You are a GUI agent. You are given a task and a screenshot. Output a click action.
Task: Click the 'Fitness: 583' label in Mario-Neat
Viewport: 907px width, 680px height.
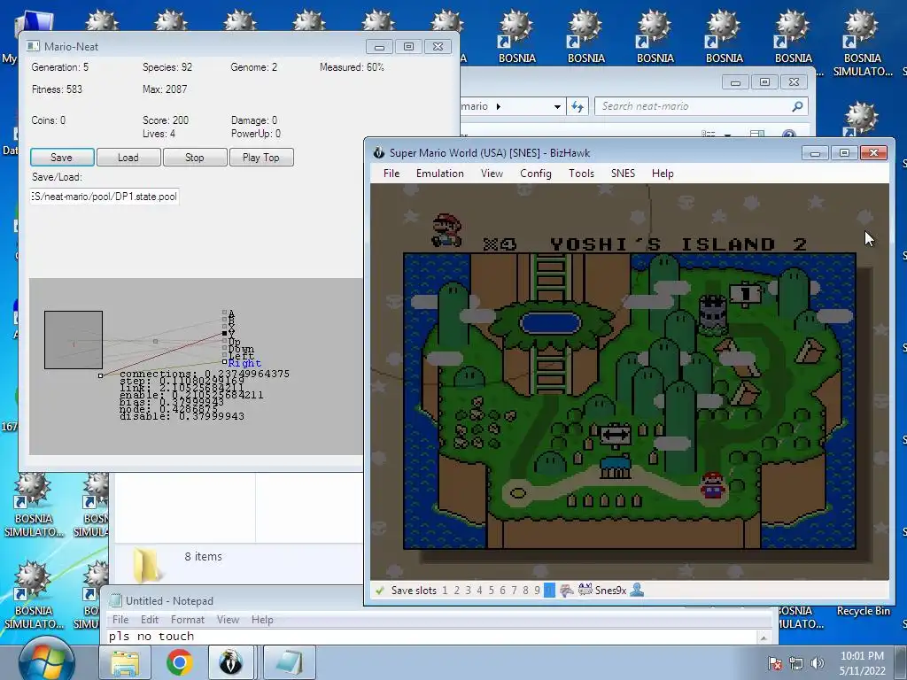57,89
